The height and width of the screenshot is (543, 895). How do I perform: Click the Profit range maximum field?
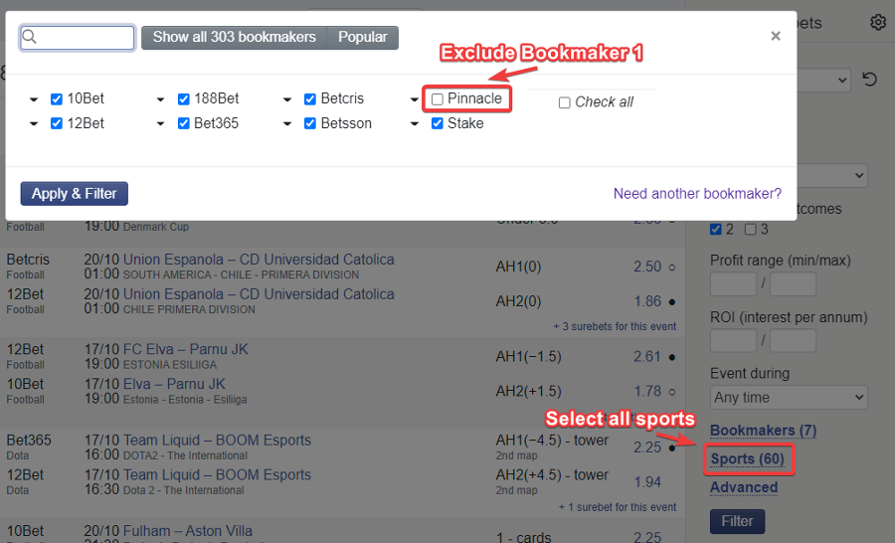click(793, 283)
